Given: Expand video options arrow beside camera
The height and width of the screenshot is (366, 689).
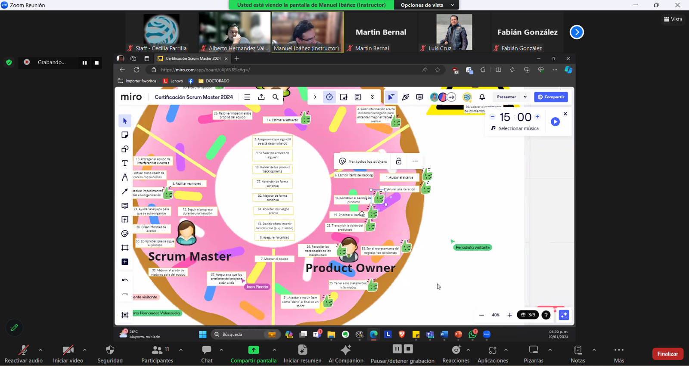Looking at the screenshot, I should [x=84, y=350].
